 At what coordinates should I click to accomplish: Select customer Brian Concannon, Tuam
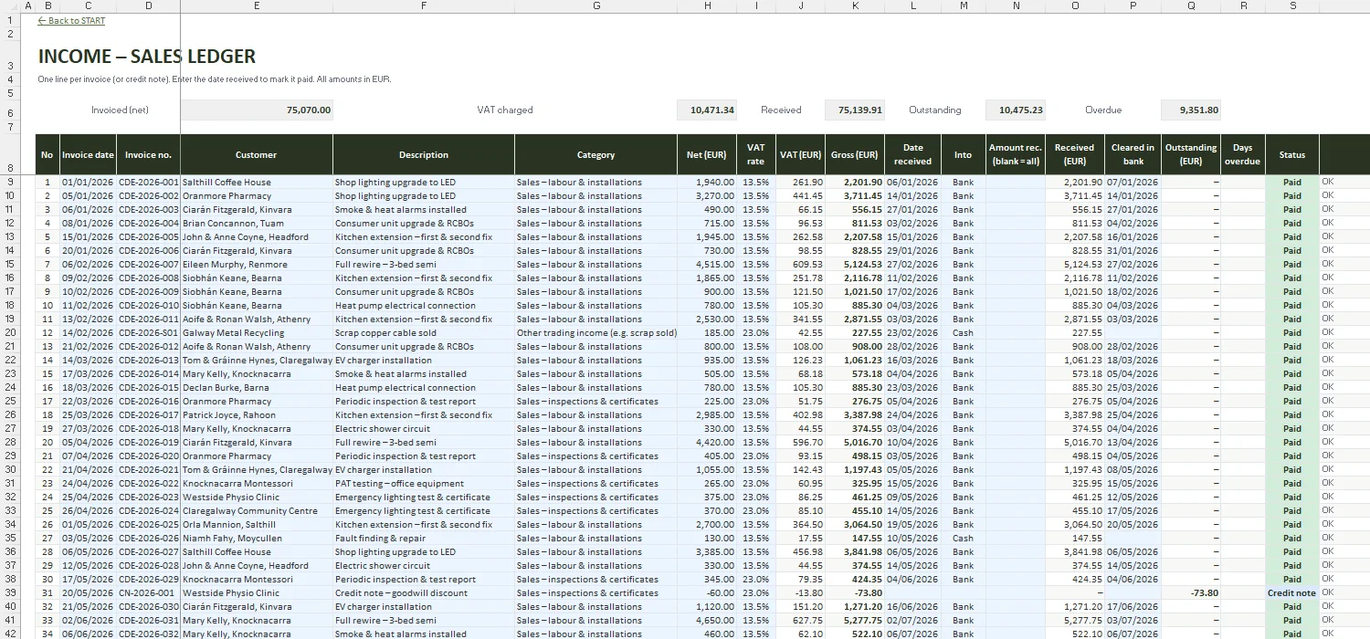[257, 224]
